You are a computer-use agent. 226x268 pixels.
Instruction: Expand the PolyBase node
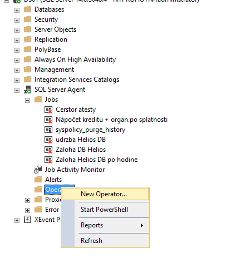17,50
